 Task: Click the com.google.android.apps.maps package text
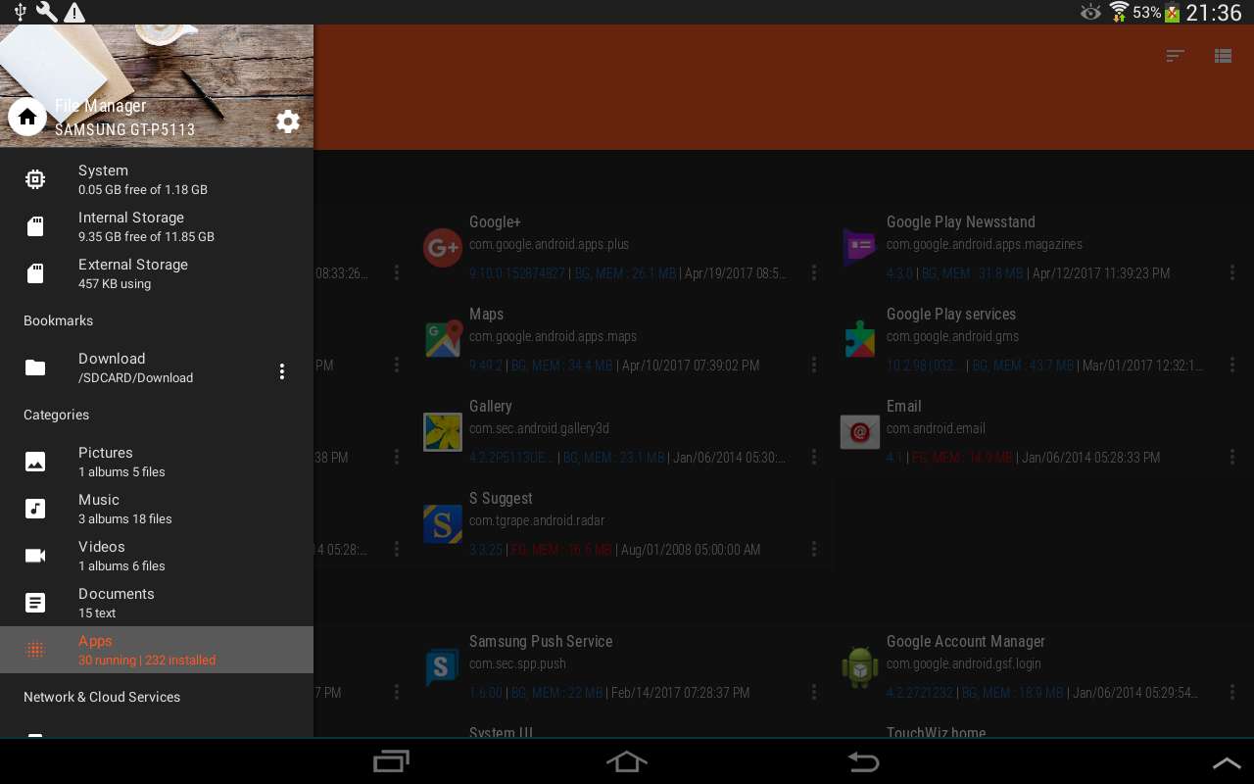(x=553, y=336)
